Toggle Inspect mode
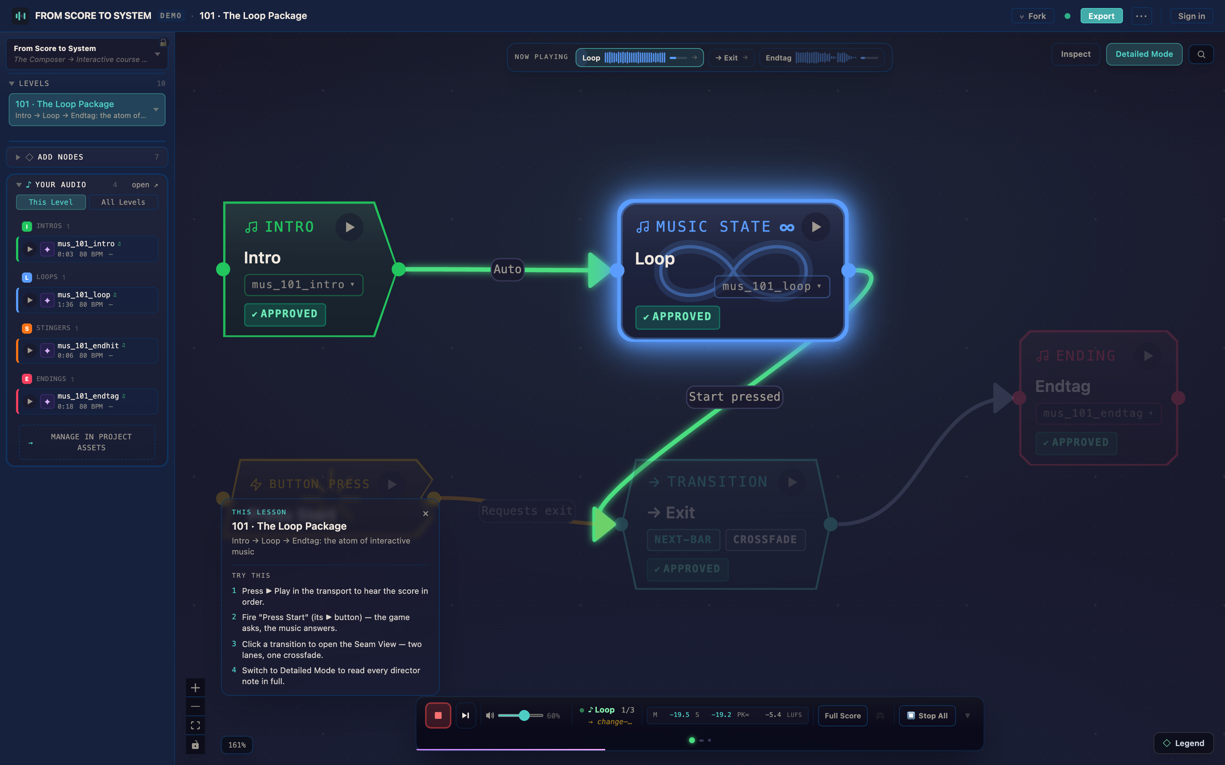1225x765 pixels. pyautogui.click(x=1076, y=54)
